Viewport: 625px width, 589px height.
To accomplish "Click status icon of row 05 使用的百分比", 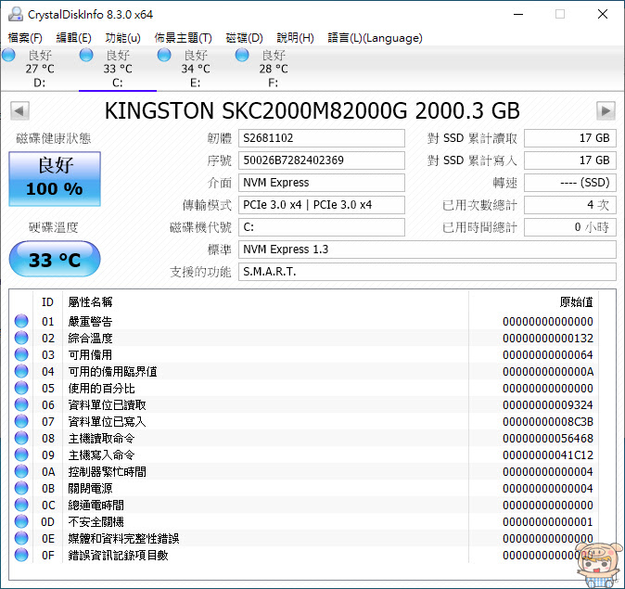I will [x=21, y=388].
